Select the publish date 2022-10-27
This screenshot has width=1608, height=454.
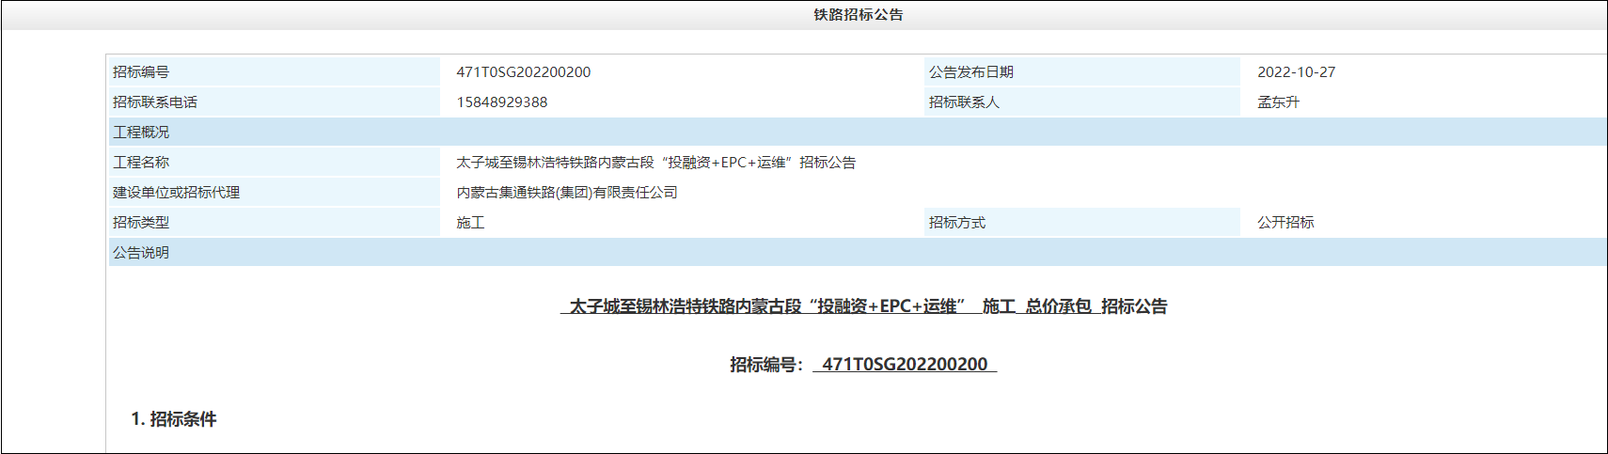click(1296, 72)
